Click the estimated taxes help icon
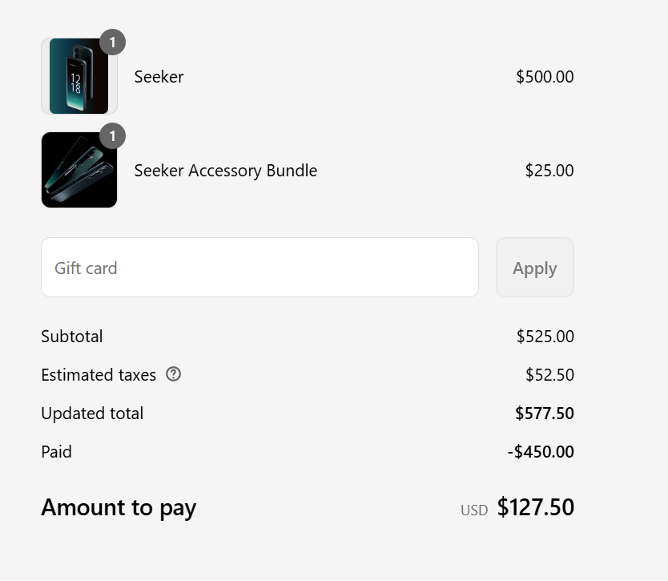The height and width of the screenshot is (581, 668). click(173, 374)
